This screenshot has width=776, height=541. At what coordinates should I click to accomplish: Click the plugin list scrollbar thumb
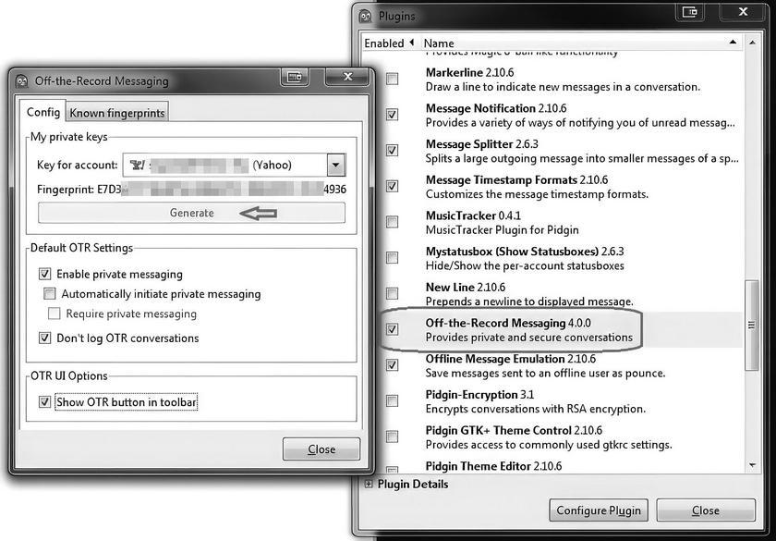tap(752, 325)
